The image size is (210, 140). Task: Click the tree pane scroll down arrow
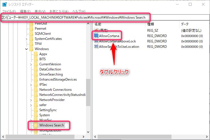tap(88, 132)
